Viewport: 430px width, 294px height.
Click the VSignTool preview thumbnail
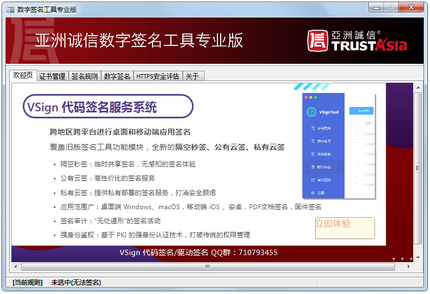339,145
